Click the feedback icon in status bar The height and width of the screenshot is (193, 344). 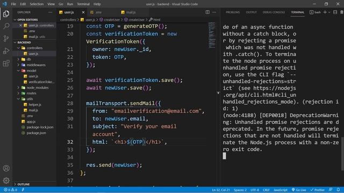(x=331, y=190)
